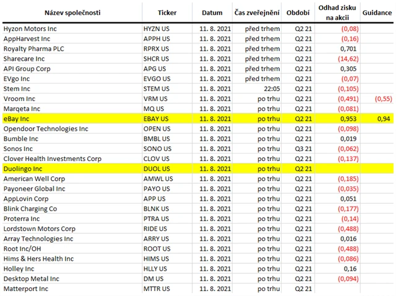Click the 'HYZN US' ticker cell
396x296 pixels.
(x=157, y=28)
